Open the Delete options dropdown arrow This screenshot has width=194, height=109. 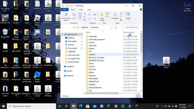(x=97, y=15)
